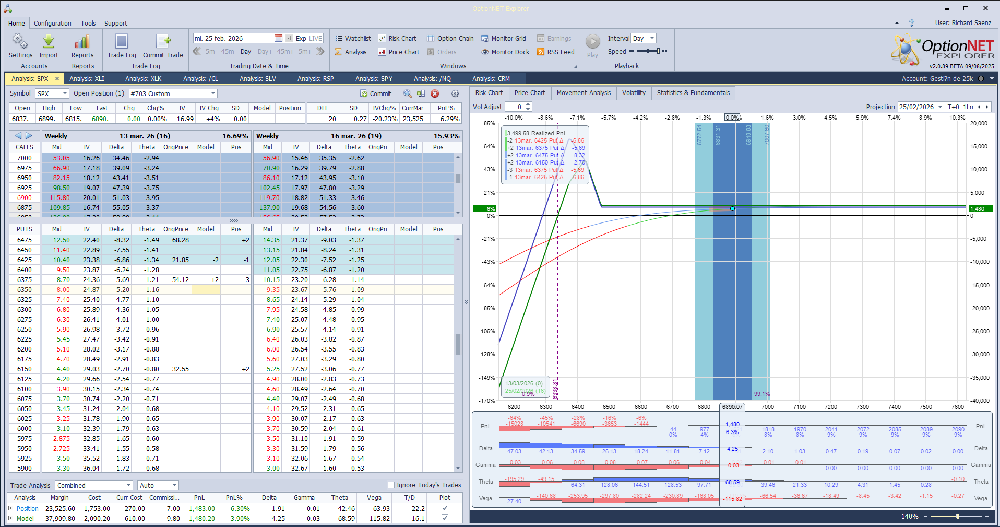Open the trading date calendar picker

pos(278,38)
